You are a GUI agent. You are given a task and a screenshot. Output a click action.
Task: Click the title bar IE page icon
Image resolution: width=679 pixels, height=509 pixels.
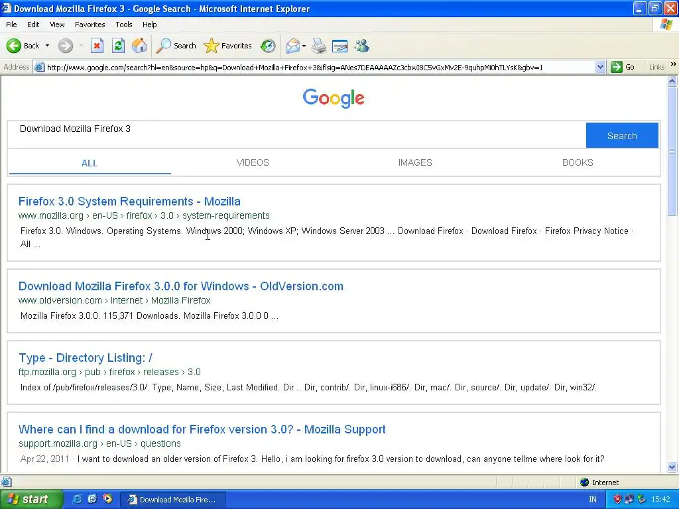point(7,8)
